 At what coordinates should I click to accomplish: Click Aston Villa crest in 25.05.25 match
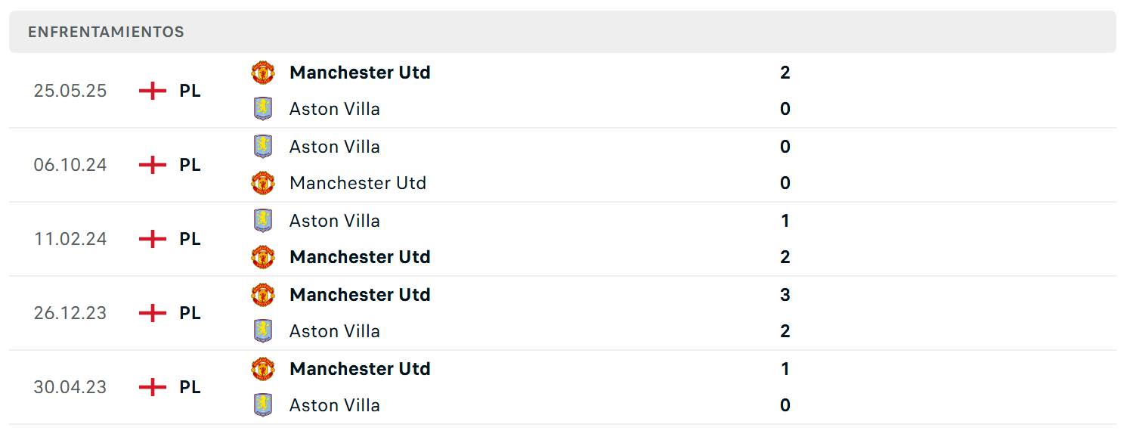pos(263,109)
